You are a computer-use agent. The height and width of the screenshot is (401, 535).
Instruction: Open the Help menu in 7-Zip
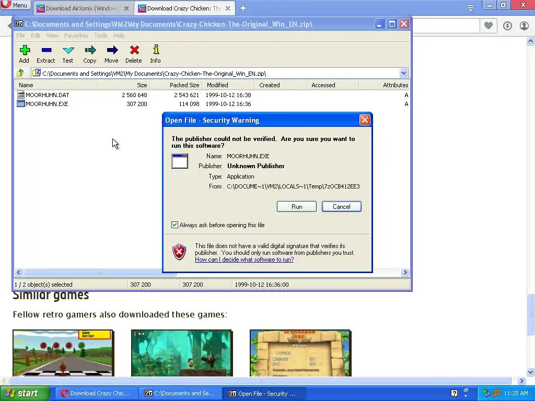point(119,36)
